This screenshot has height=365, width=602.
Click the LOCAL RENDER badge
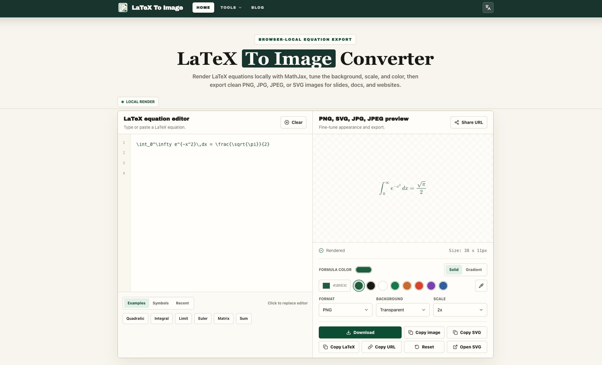coord(138,102)
